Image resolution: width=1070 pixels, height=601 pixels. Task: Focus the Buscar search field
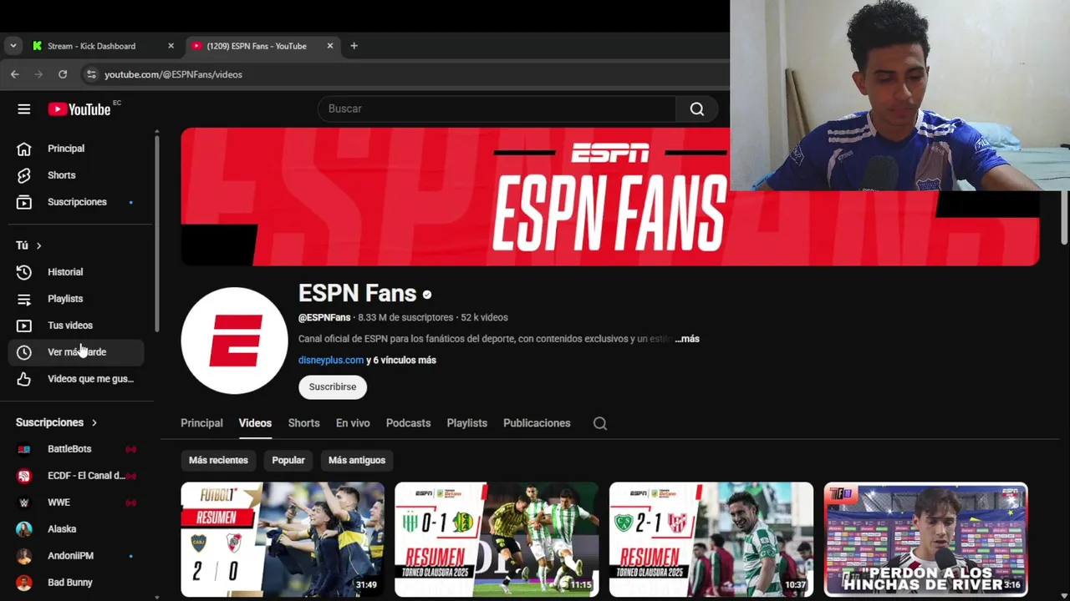coord(497,109)
